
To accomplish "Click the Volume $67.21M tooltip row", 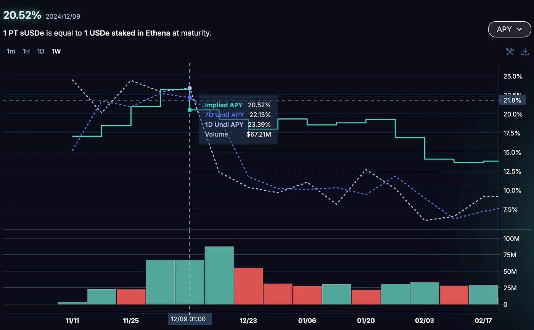I will 238,134.
